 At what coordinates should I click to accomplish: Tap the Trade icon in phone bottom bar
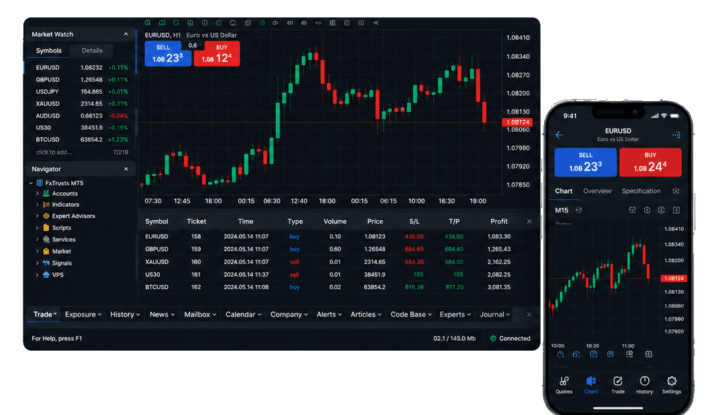(618, 381)
